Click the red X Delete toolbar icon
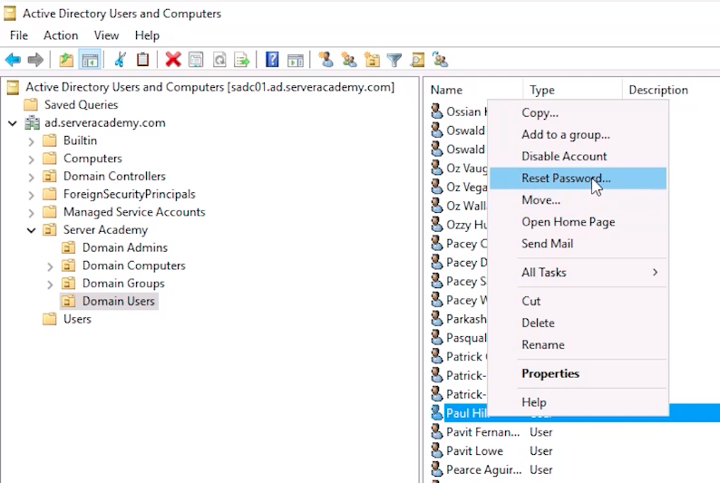This screenshot has height=483, width=720. (172, 60)
